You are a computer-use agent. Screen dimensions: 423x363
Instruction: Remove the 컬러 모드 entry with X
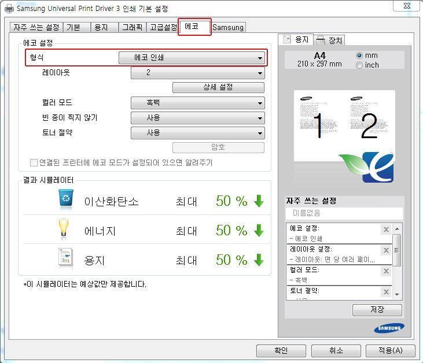386,271
